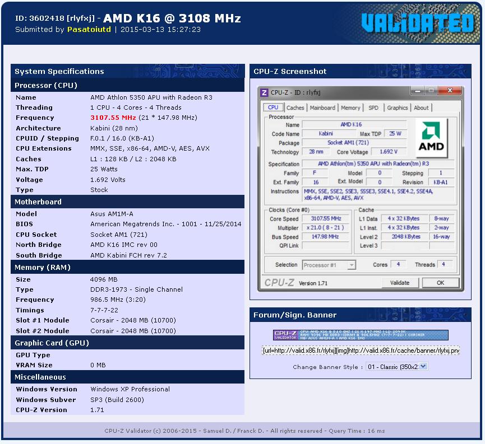Viewport: 485px width, 444px height.
Task: Click the Cores count field showing 4
Action: point(398,264)
